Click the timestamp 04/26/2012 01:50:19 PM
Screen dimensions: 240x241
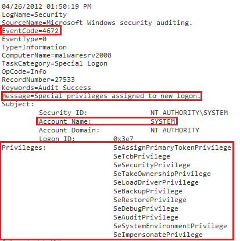[46, 6]
